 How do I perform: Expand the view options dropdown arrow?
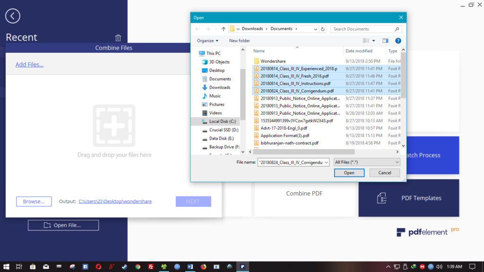tap(373, 41)
